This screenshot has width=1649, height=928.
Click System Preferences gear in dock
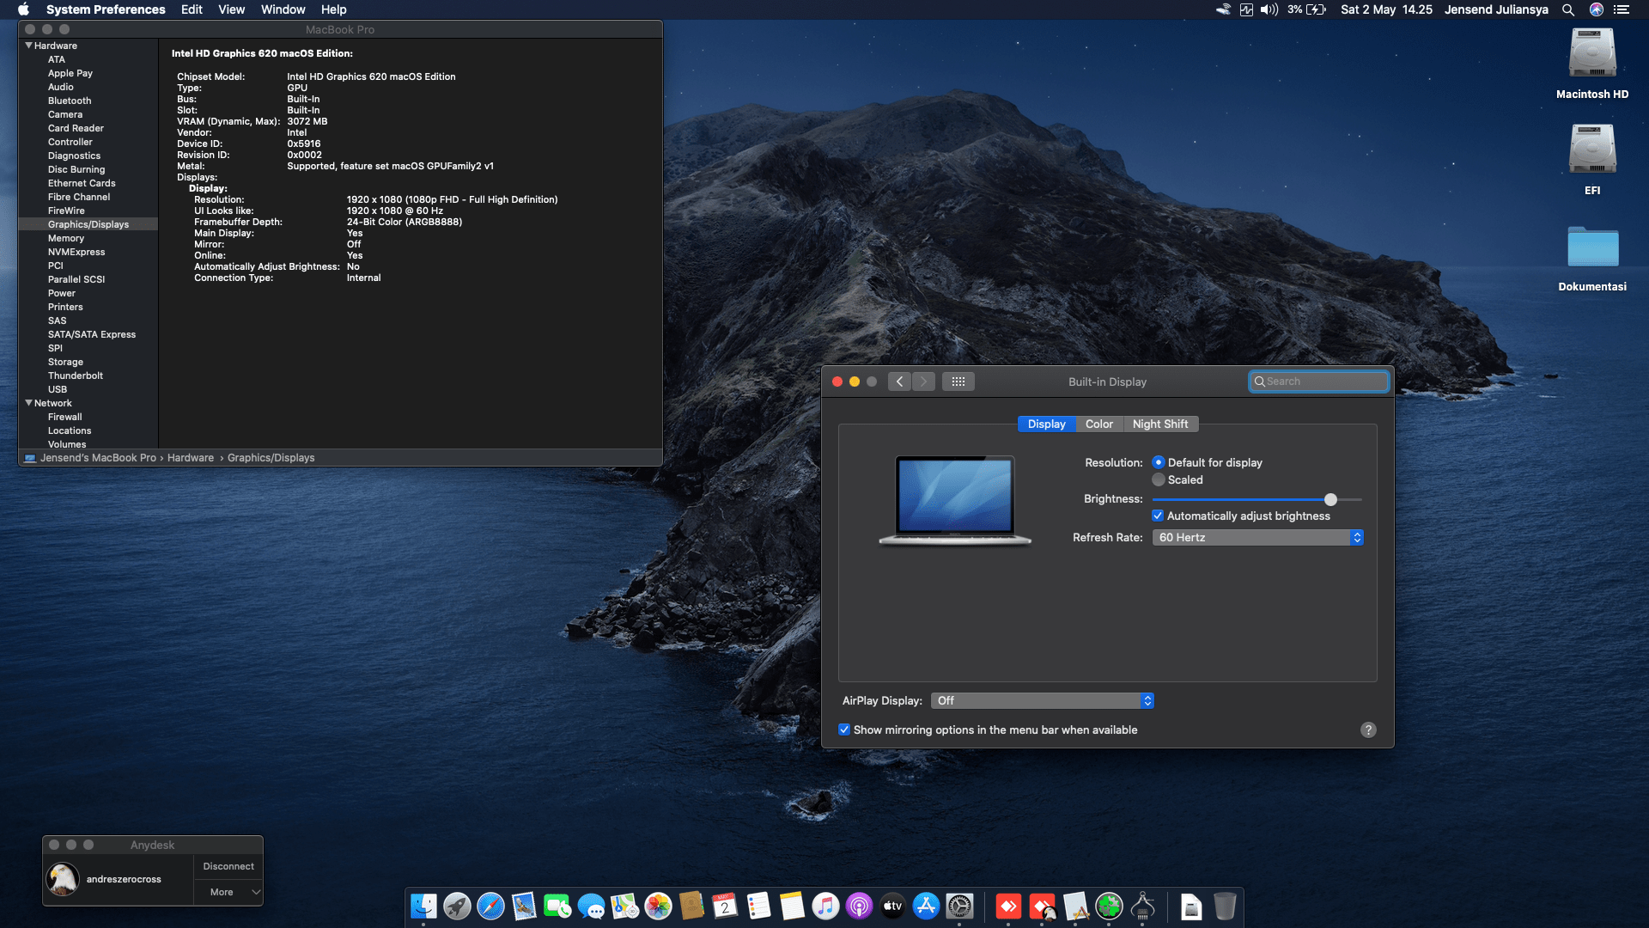959,906
